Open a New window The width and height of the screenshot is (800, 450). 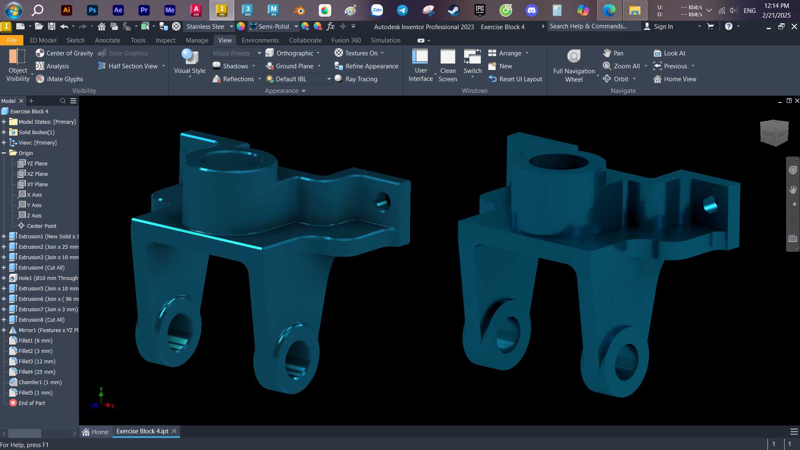pos(500,66)
